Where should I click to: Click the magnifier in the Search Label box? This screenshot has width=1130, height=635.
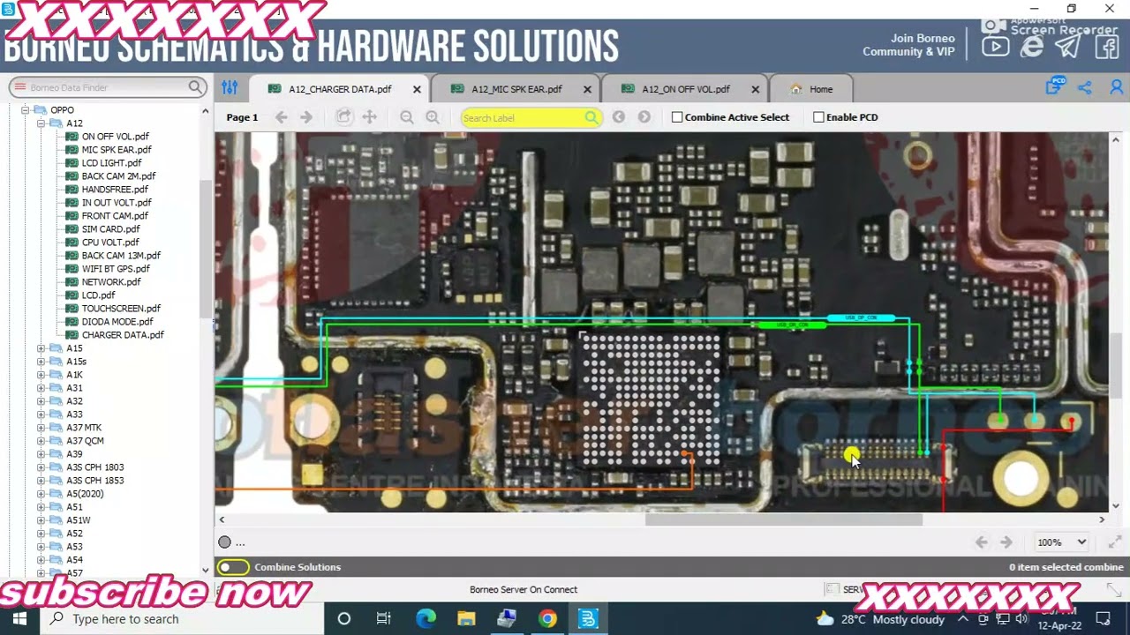[591, 117]
